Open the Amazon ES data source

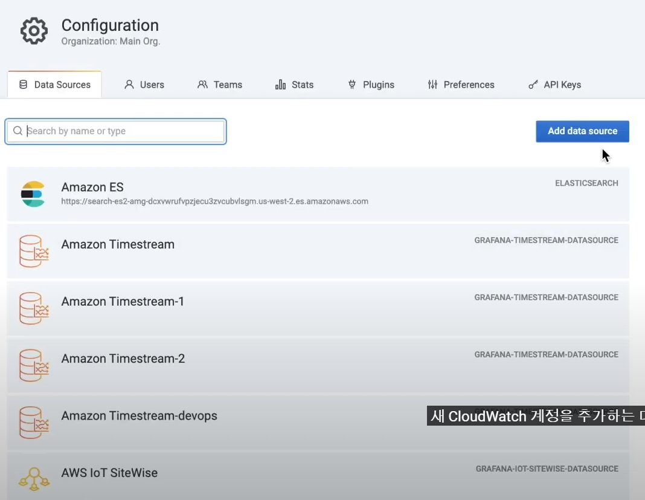tap(318, 194)
